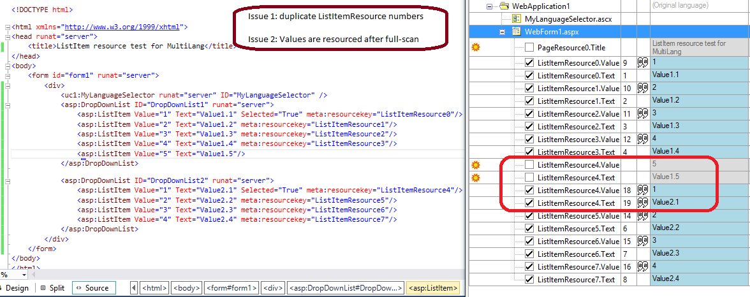Screen dimensions: 750x297
Task: Select the <body> breadcrumb tag
Action: coord(186,288)
